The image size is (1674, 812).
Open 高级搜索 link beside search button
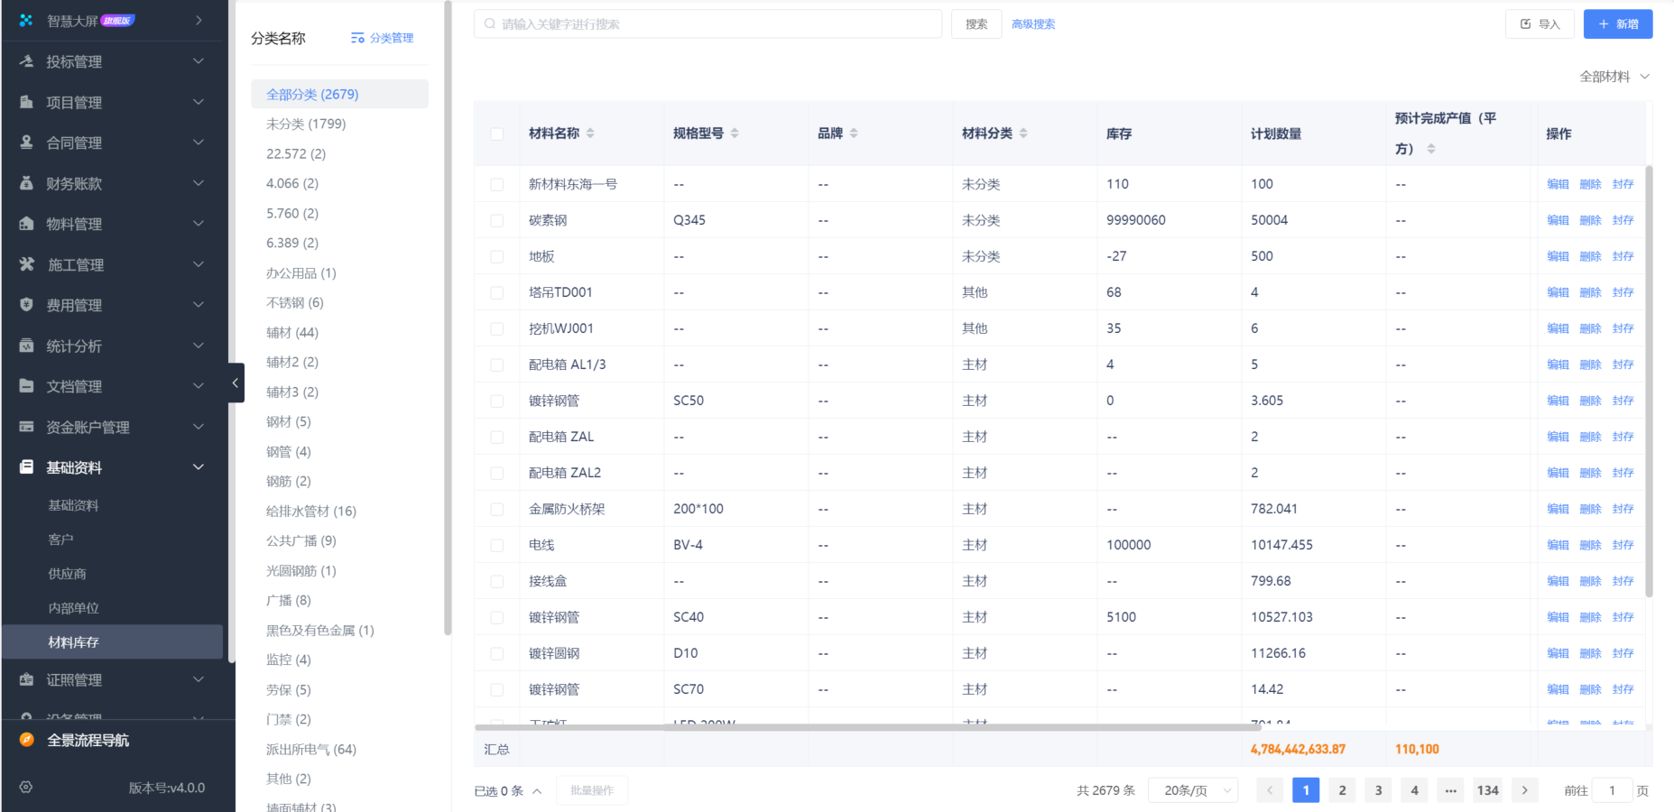tap(1033, 23)
